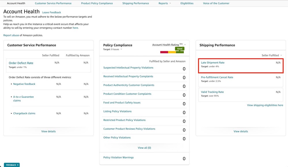Open Received Intellectual Property Complaints
288x167 pixels.
[x=128, y=76]
